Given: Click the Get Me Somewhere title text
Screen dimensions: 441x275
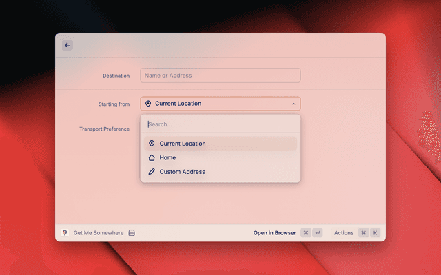Looking at the screenshot, I should coord(99,233).
